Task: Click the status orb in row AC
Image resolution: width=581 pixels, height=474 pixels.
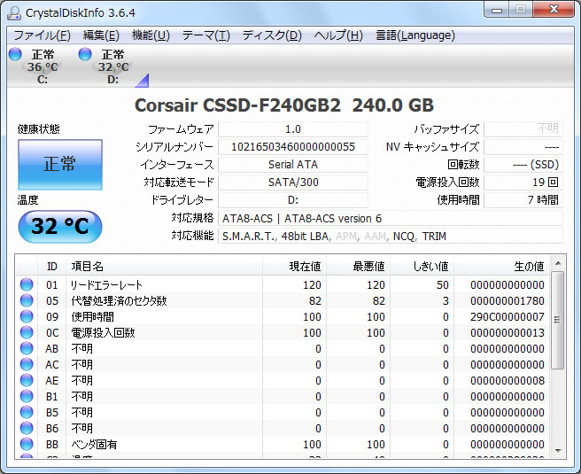Action: click(x=27, y=364)
